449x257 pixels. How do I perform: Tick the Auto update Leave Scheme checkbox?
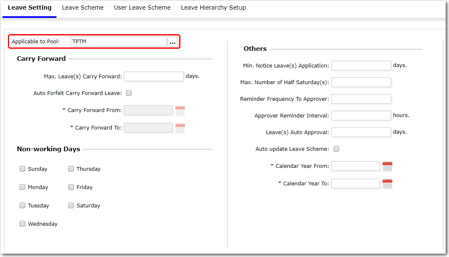(336, 149)
